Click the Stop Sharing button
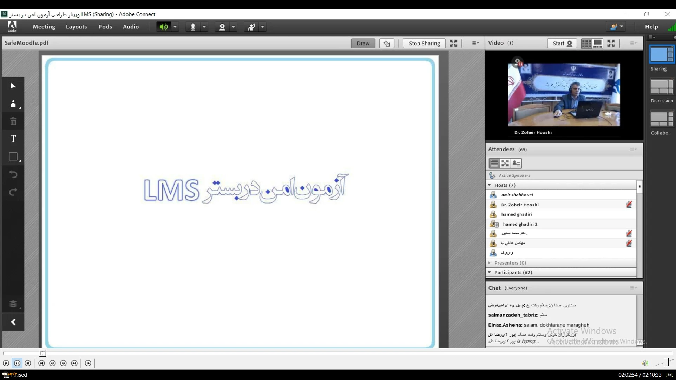This screenshot has height=380, width=676. tap(424, 44)
